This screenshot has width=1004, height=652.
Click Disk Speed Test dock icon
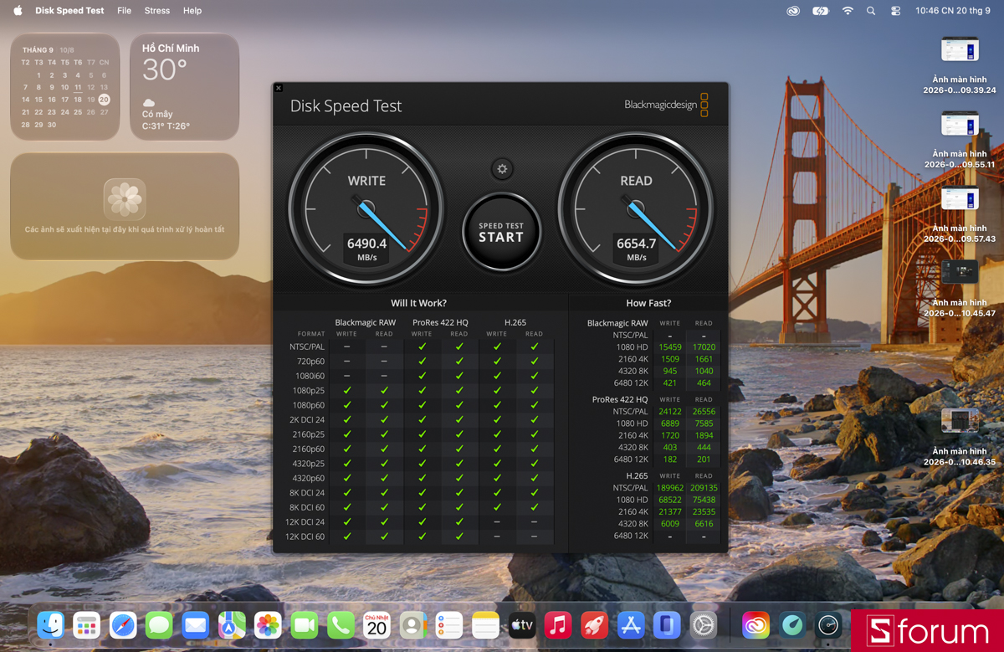pyautogui.click(x=828, y=625)
